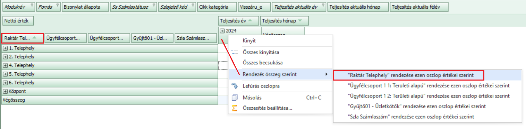Click the filter icon on Modulnév field
Image resolution: width=526 pixels, height=129 pixels.
[32, 5]
